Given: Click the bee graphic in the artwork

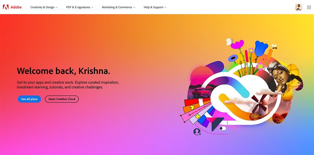Looking at the screenshot, I should pyautogui.click(x=274, y=47).
